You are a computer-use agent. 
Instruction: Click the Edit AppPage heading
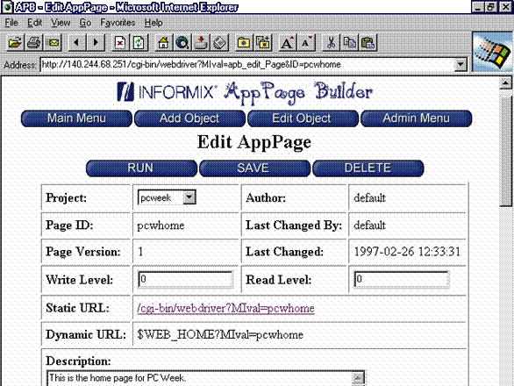[x=254, y=143]
